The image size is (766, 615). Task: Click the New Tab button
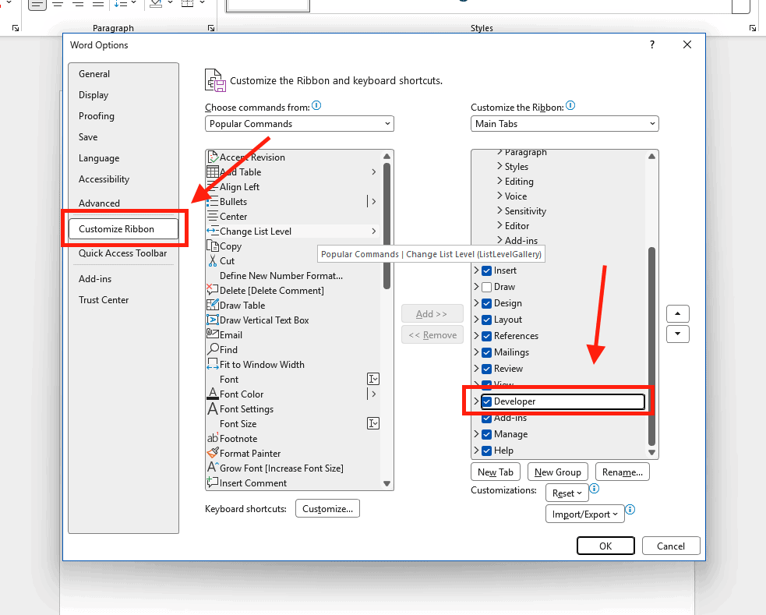(x=496, y=472)
